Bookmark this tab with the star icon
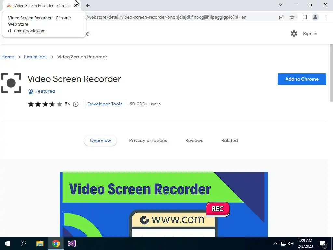Image resolution: width=333 pixels, height=250 pixels. pyautogui.click(x=292, y=17)
